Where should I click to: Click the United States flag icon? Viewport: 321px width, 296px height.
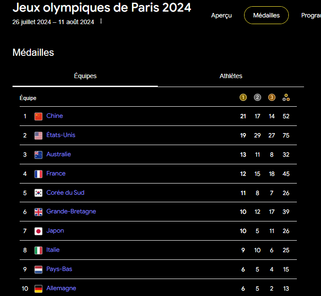pyautogui.click(x=38, y=136)
